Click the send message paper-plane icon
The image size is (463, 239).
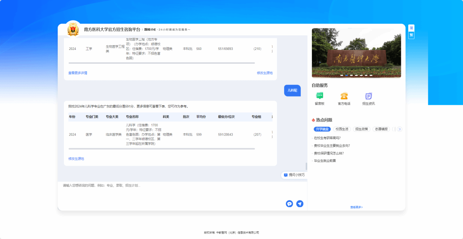pyautogui.click(x=300, y=204)
